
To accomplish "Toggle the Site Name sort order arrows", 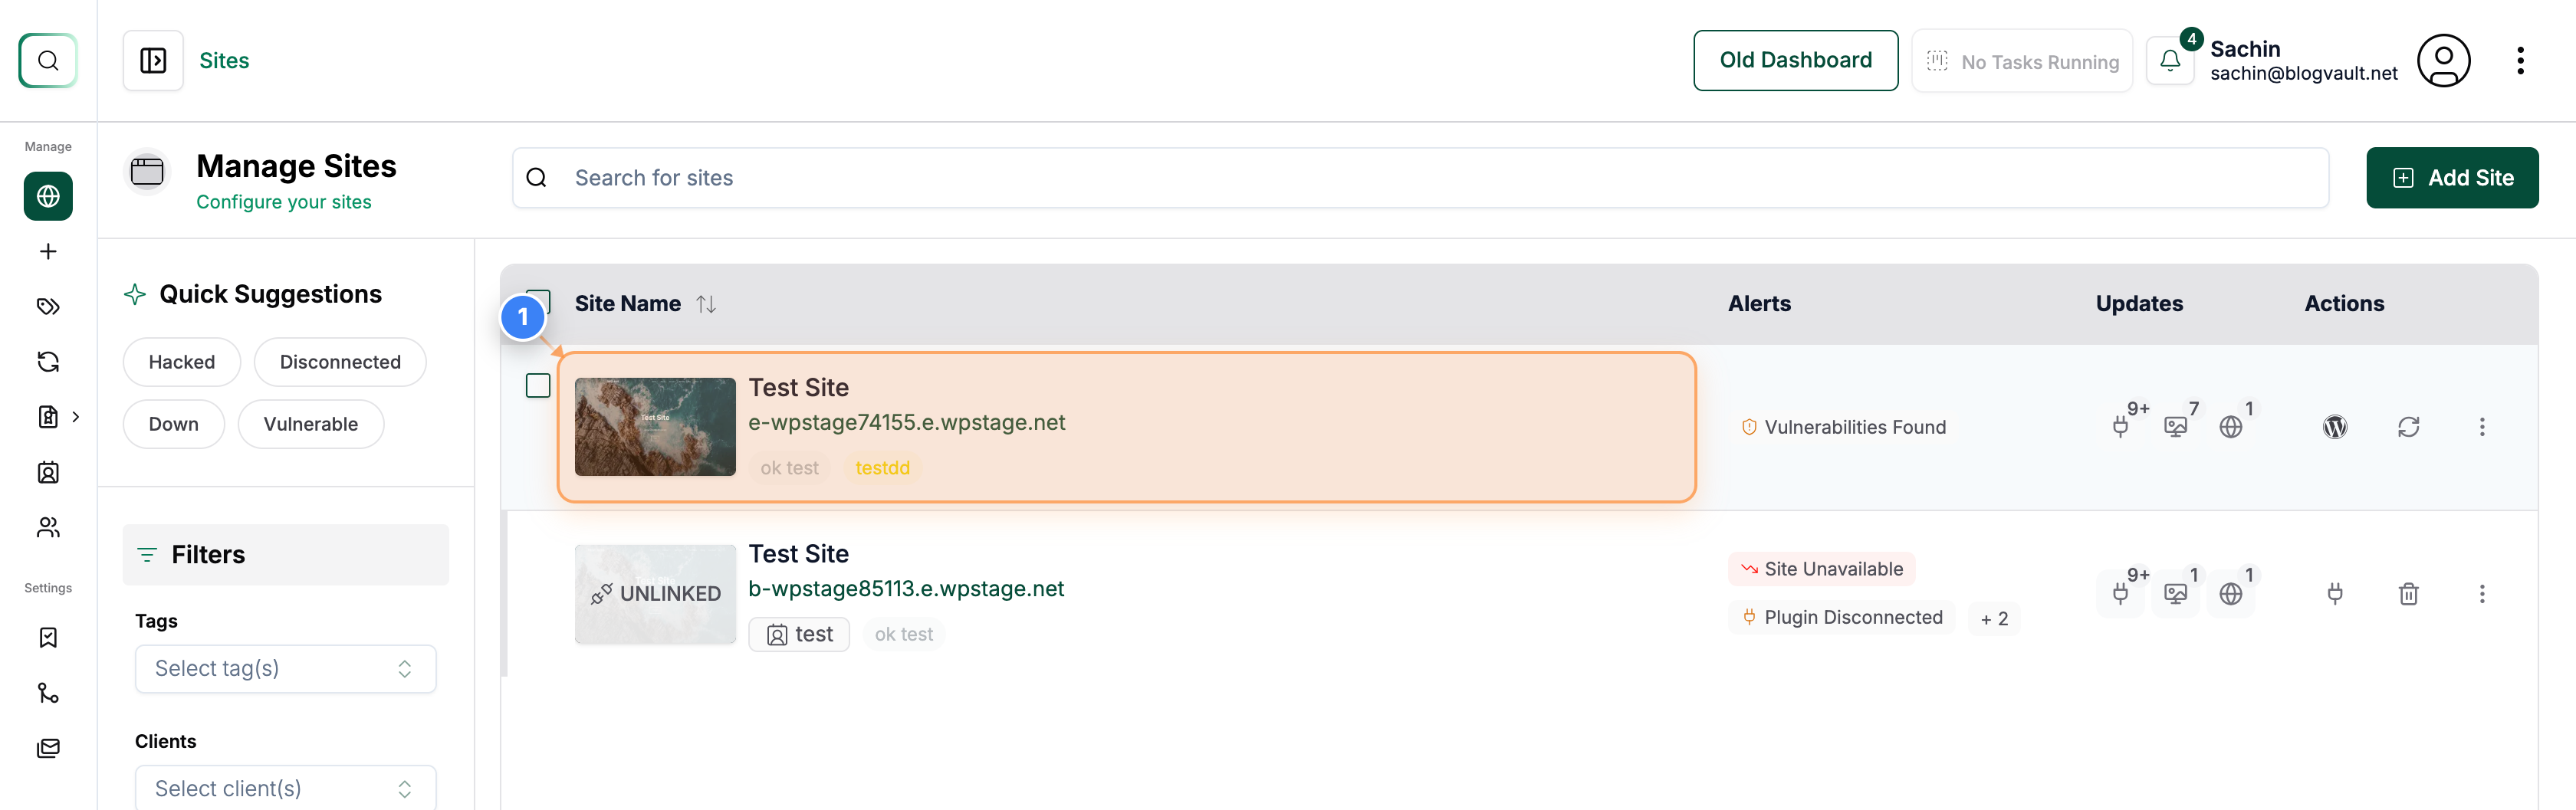I will 706,303.
